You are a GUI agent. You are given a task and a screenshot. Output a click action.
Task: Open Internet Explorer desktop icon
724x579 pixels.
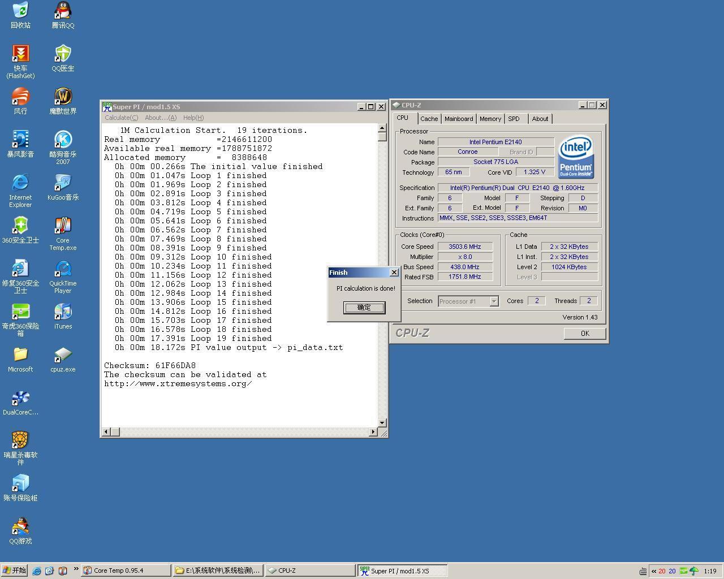tap(20, 183)
